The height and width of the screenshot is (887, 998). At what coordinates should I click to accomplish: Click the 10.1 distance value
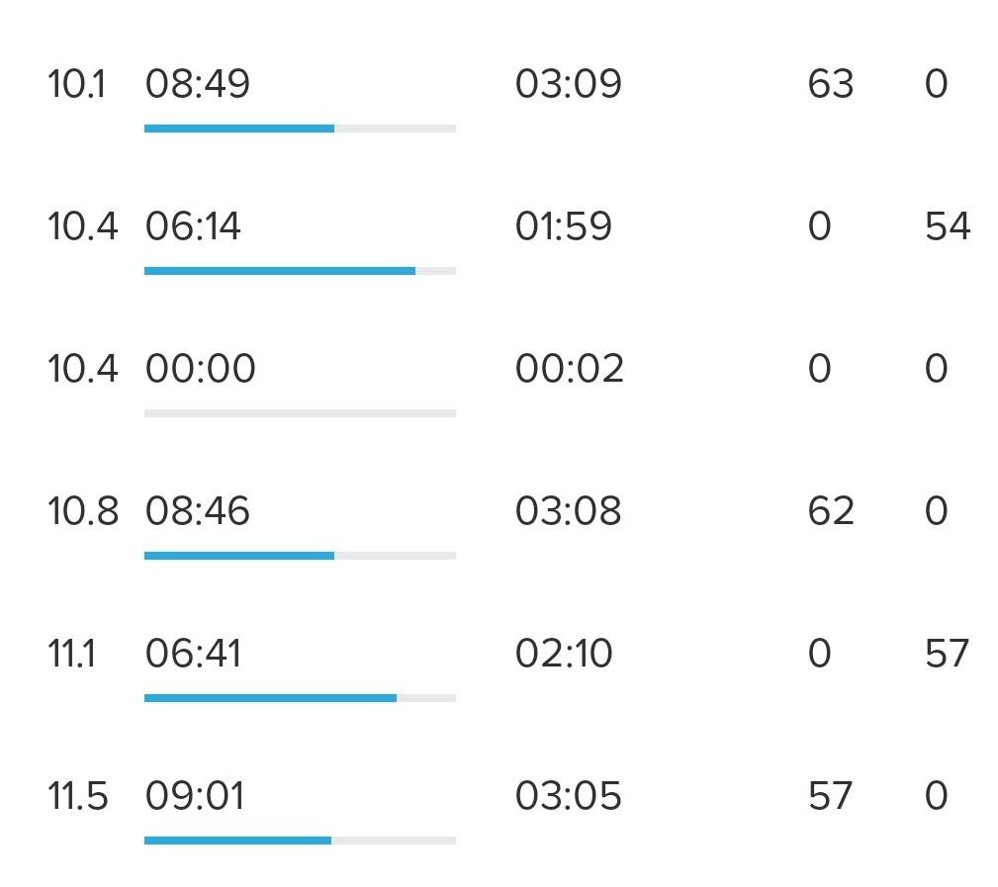(76, 84)
